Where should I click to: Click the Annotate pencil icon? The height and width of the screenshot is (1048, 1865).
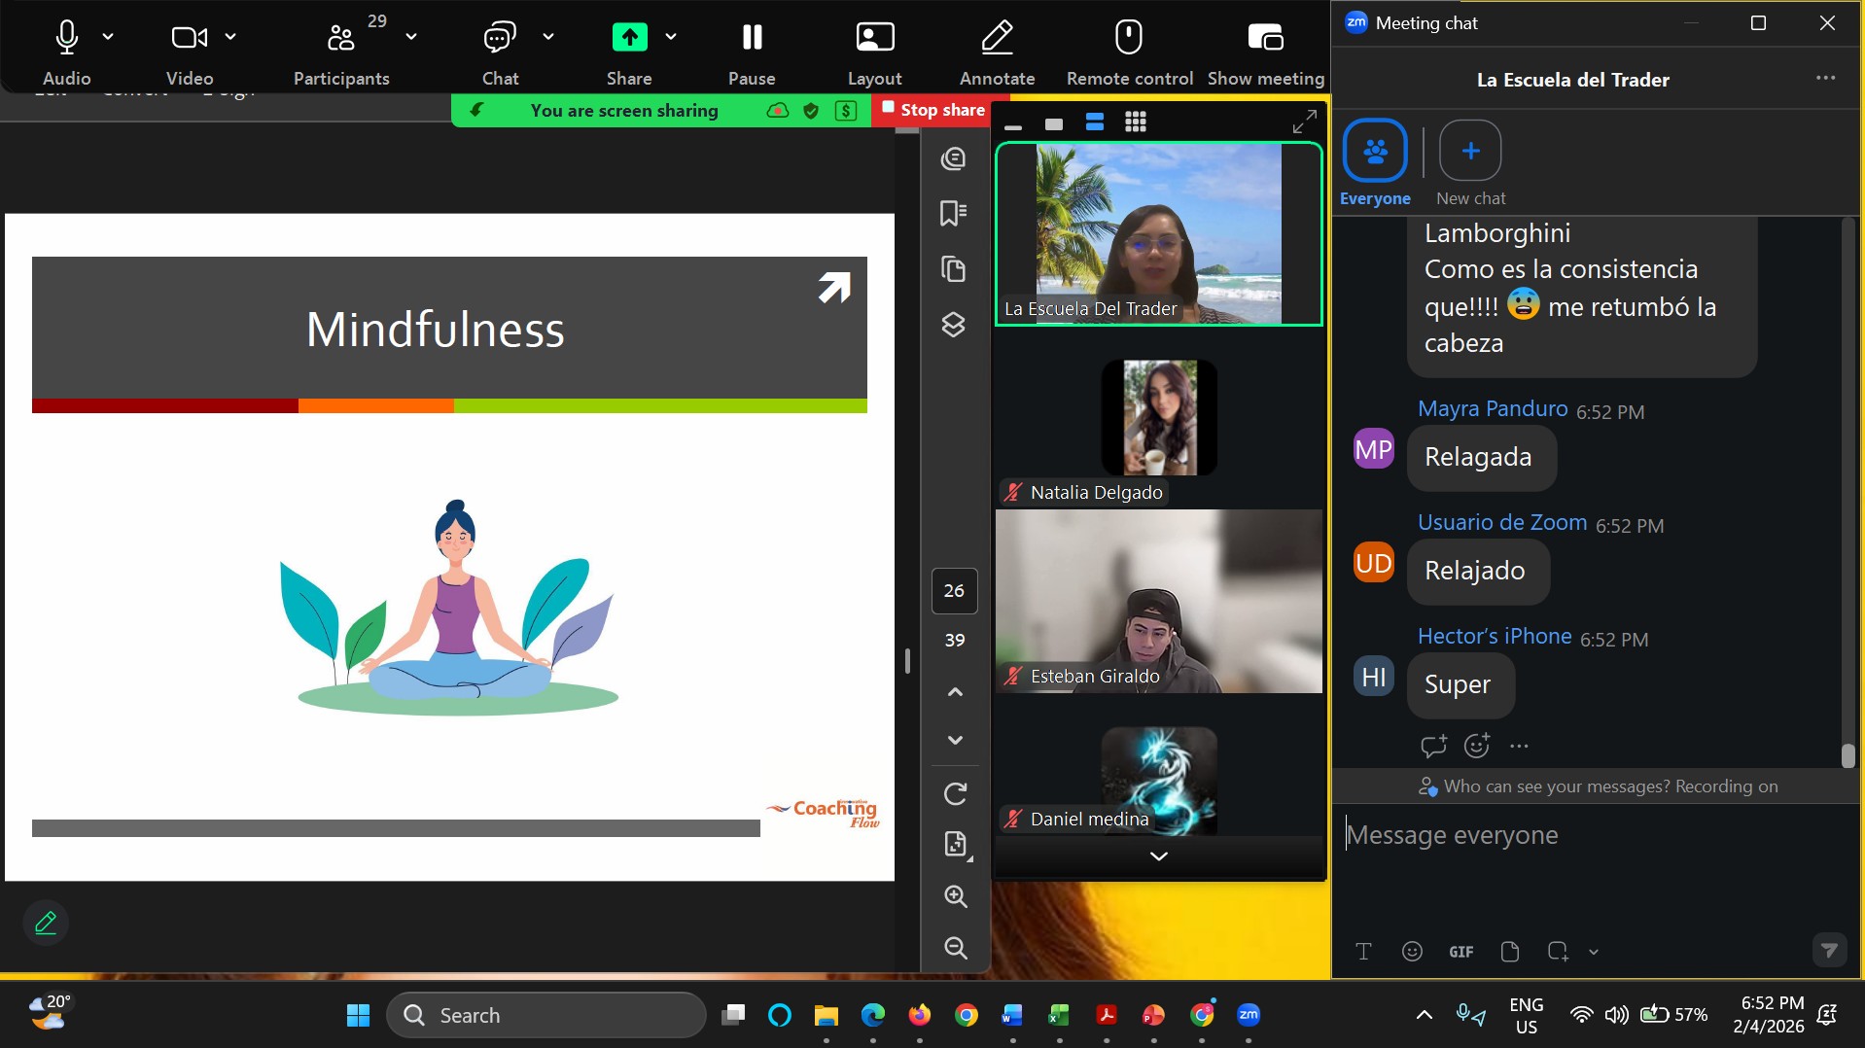tap(997, 38)
